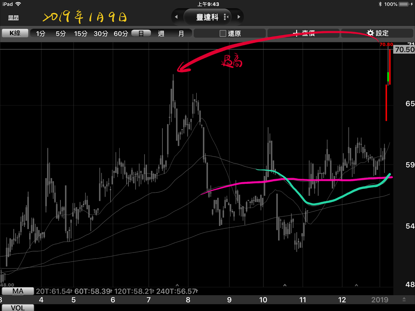Tap the 240T:56.57 moving average value
The height and width of the screenshot is (311, 415).
(x=177, y=291)
